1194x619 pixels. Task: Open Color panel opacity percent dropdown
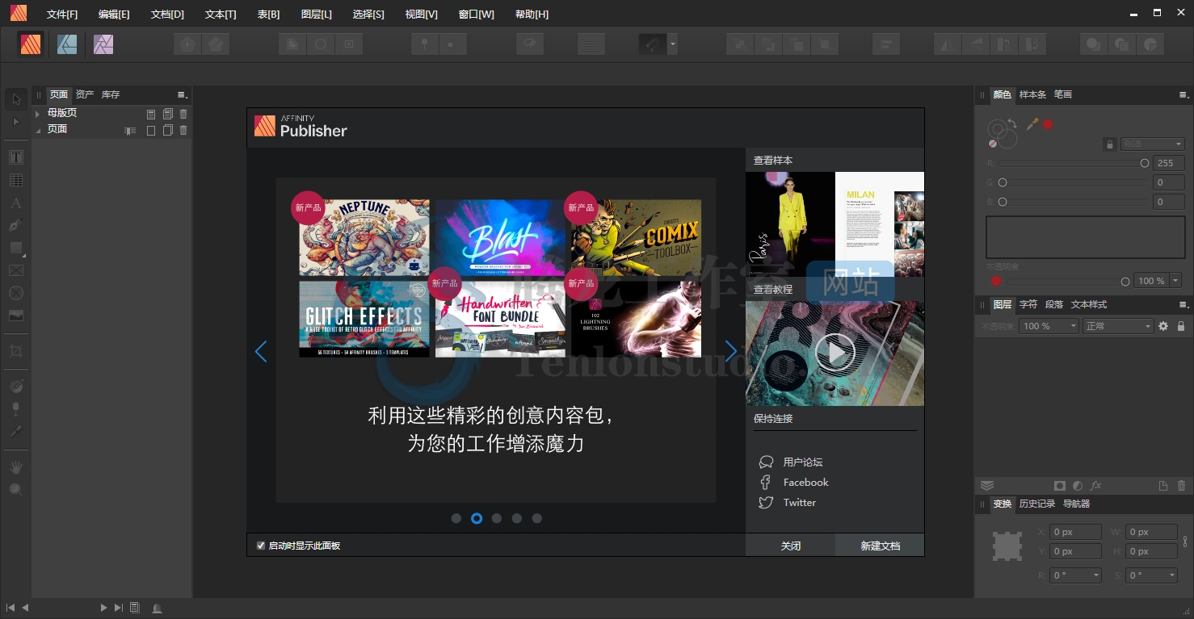point(1175,281)
